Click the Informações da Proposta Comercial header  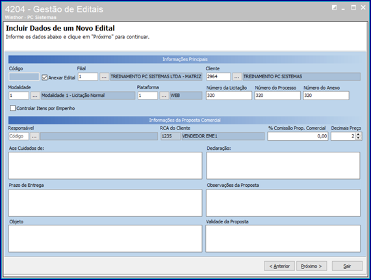[185, 120]
